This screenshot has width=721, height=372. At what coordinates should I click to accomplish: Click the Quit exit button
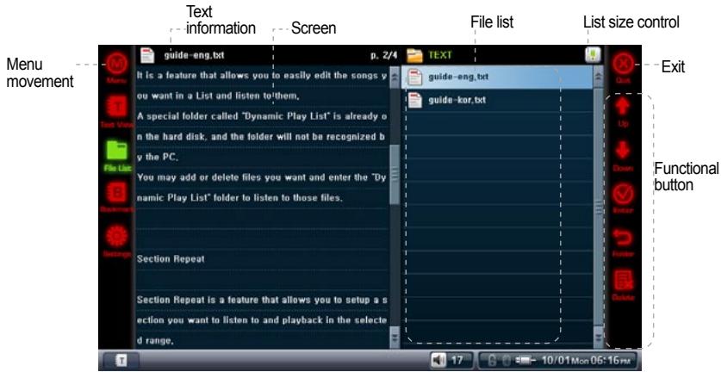(623, 65)
